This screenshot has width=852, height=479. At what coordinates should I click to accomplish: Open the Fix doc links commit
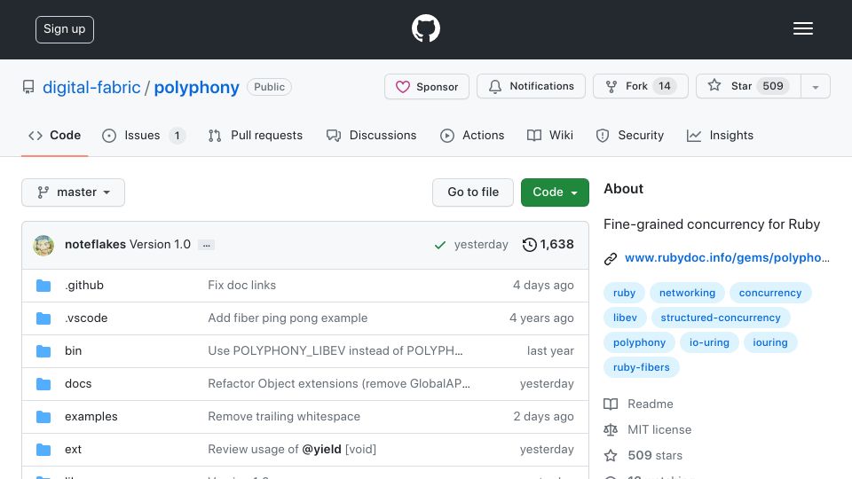[x=241, y=285]
